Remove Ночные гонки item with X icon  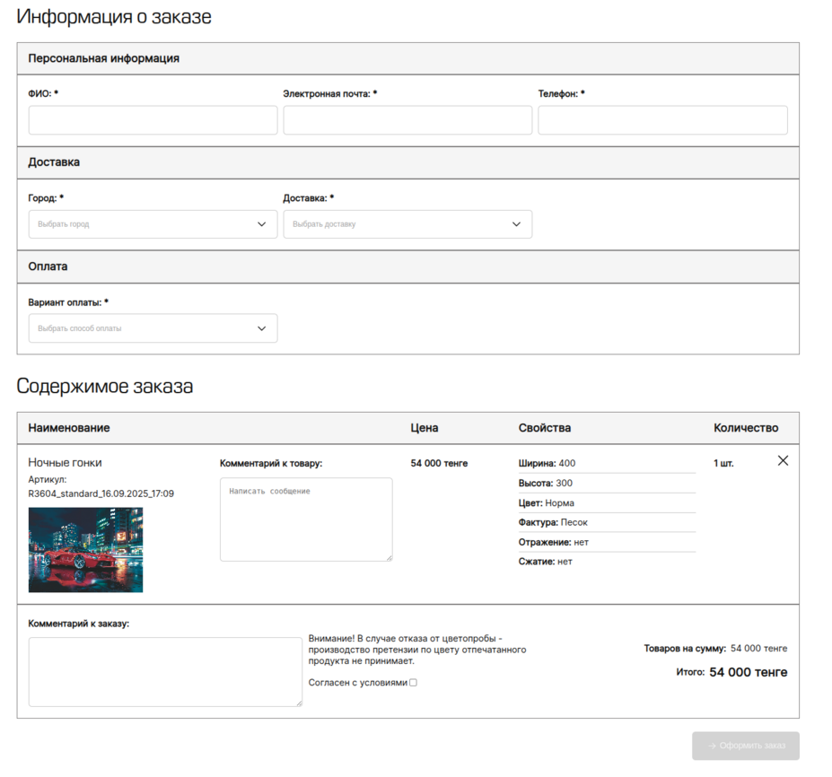(783, 460)
